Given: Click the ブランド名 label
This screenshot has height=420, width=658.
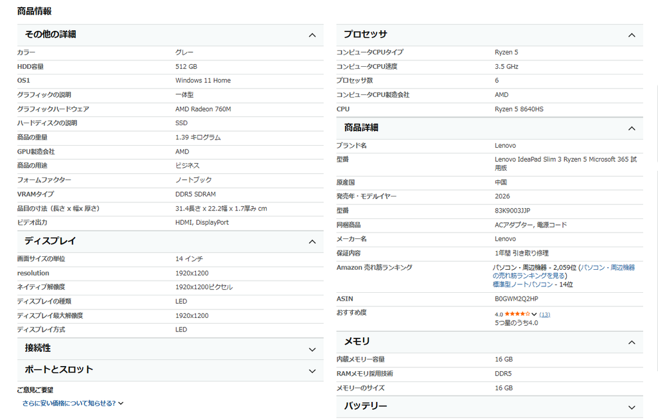Looking at the screenshot, I should tap(351, 146).
